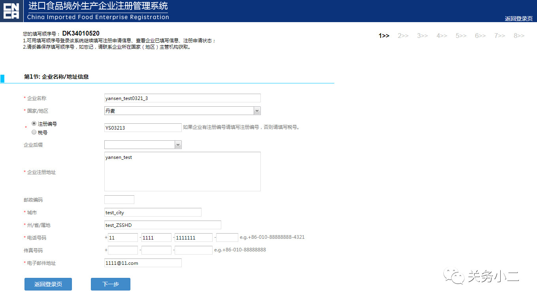Click the first 传真号码 country code box

[x=123, y=250]
